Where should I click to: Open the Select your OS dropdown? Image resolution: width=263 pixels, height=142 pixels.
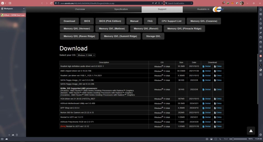(x=86, y=55)
